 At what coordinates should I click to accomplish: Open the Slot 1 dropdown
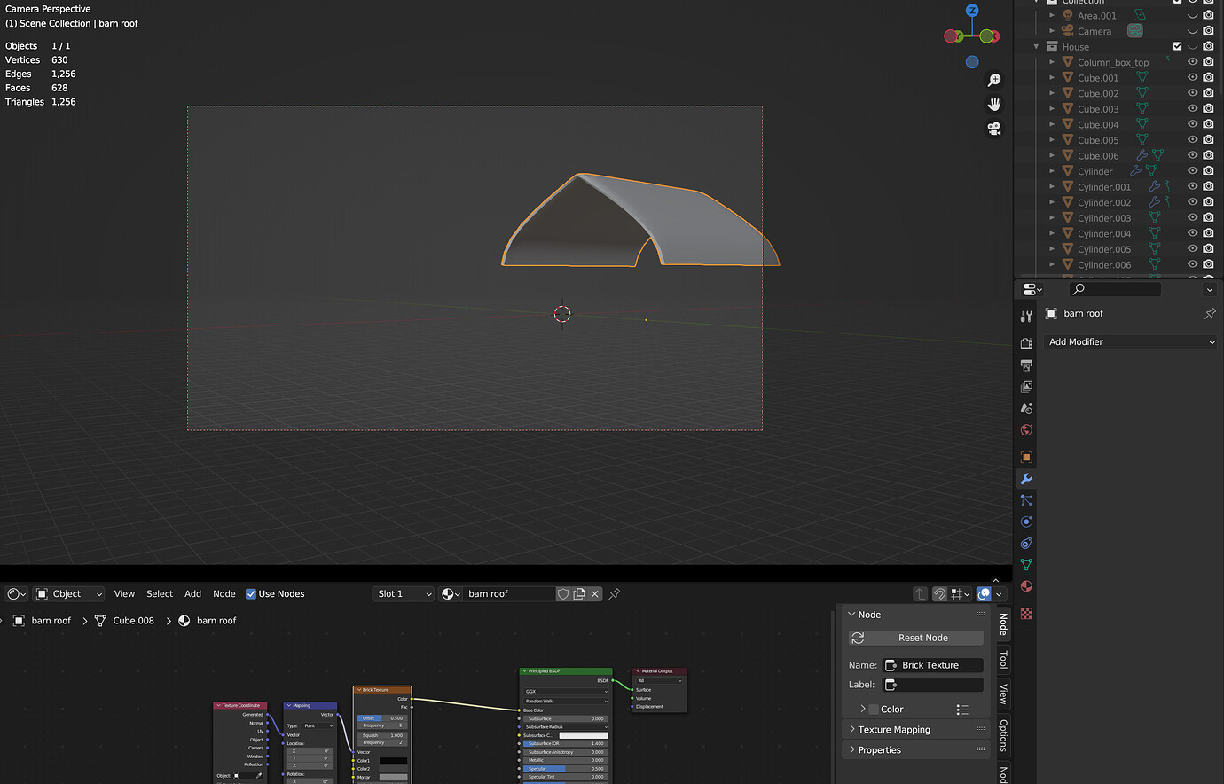point(404,594)
